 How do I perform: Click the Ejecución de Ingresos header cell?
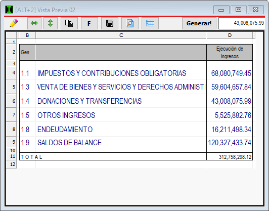[230, 52]
